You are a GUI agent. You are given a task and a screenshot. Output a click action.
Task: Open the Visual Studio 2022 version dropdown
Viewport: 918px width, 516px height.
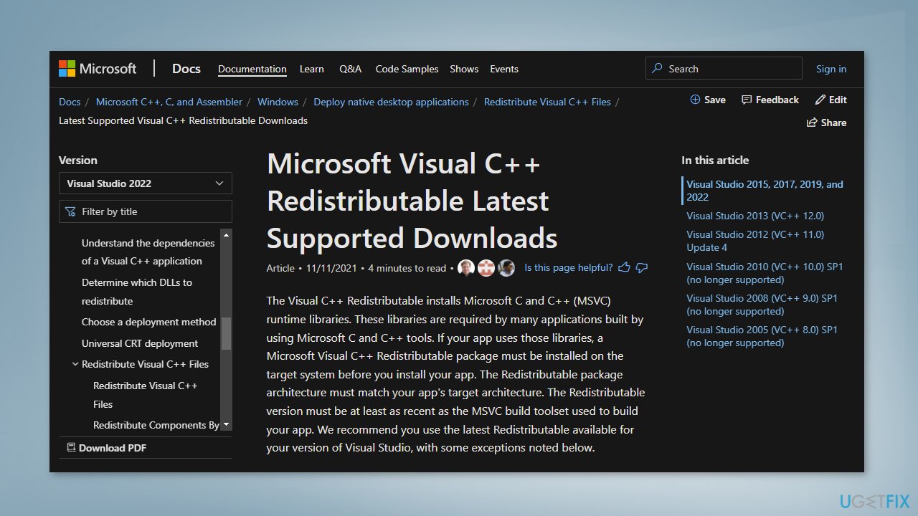tap(146, 183)
